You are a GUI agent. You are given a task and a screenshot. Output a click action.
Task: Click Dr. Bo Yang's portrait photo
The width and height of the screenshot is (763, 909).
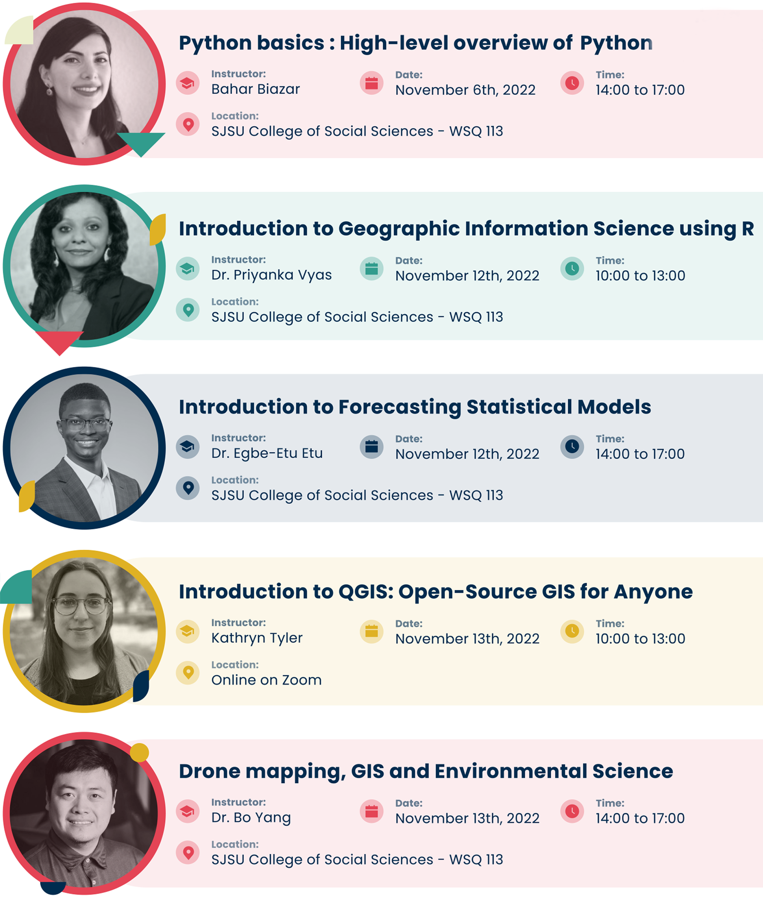[x=84, y=813]
